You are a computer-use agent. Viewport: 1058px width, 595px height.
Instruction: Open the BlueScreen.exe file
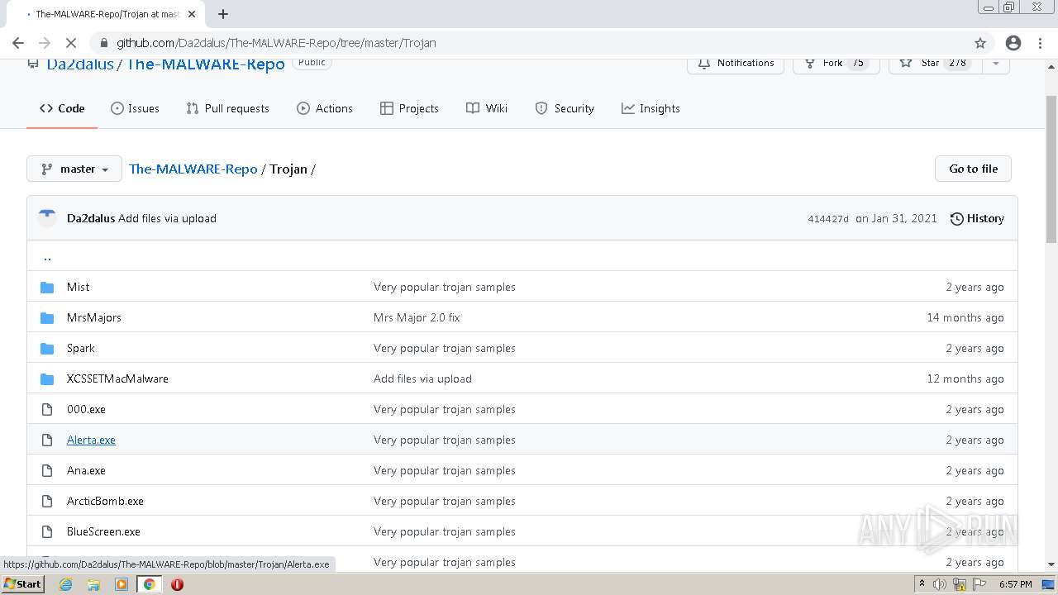pyautogui.click(x=103, y=531)
